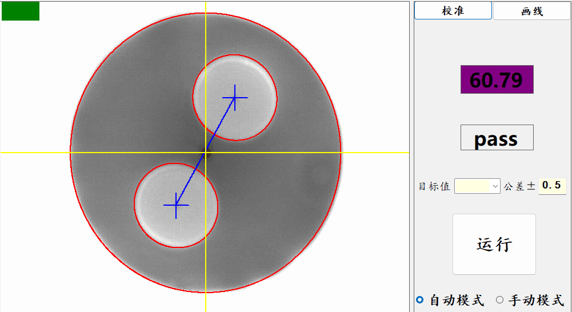Select the 手动模式 radio button

pyautogui.click(x=500, y=300)
